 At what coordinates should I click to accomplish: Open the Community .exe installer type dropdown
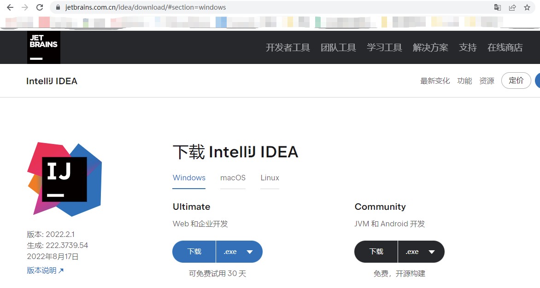click(421, 252)
